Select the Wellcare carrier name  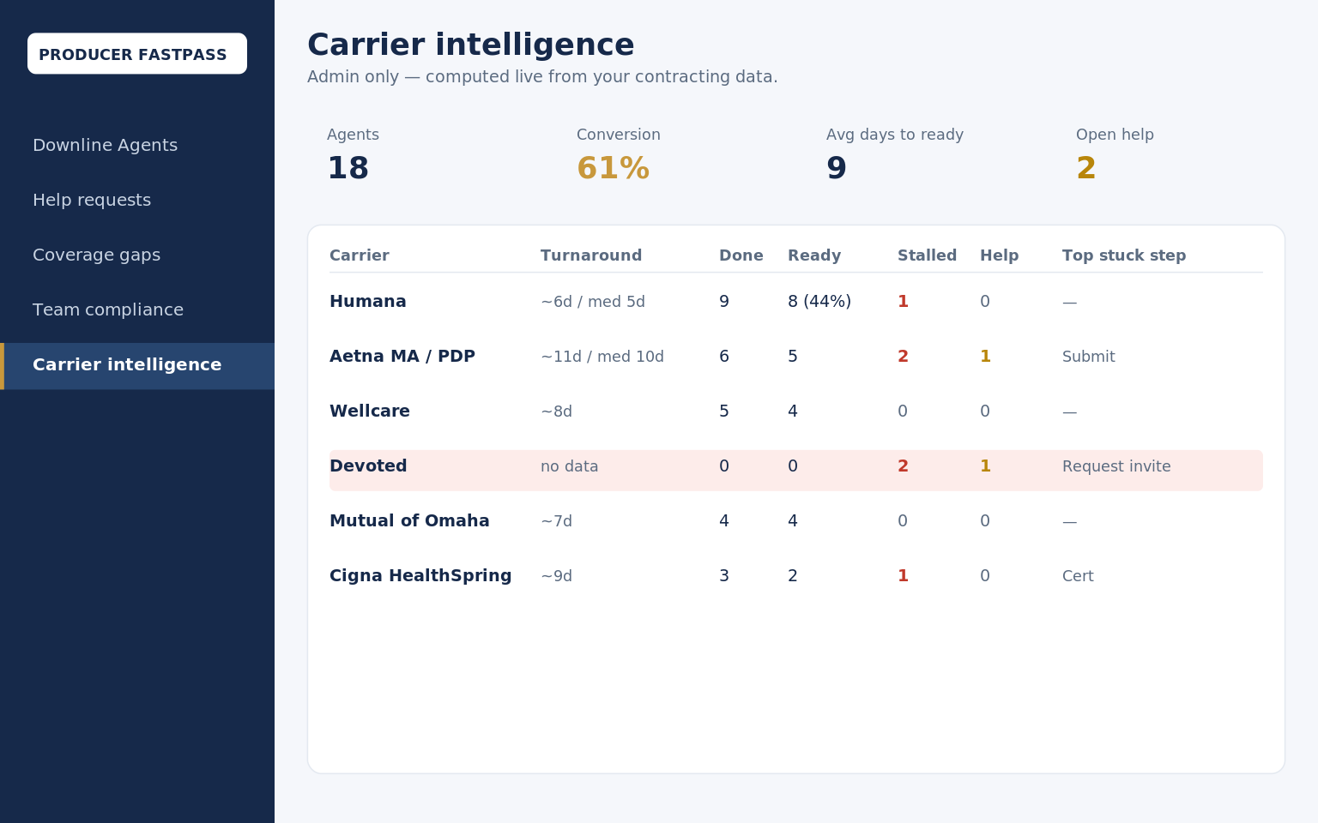[370, 411]
